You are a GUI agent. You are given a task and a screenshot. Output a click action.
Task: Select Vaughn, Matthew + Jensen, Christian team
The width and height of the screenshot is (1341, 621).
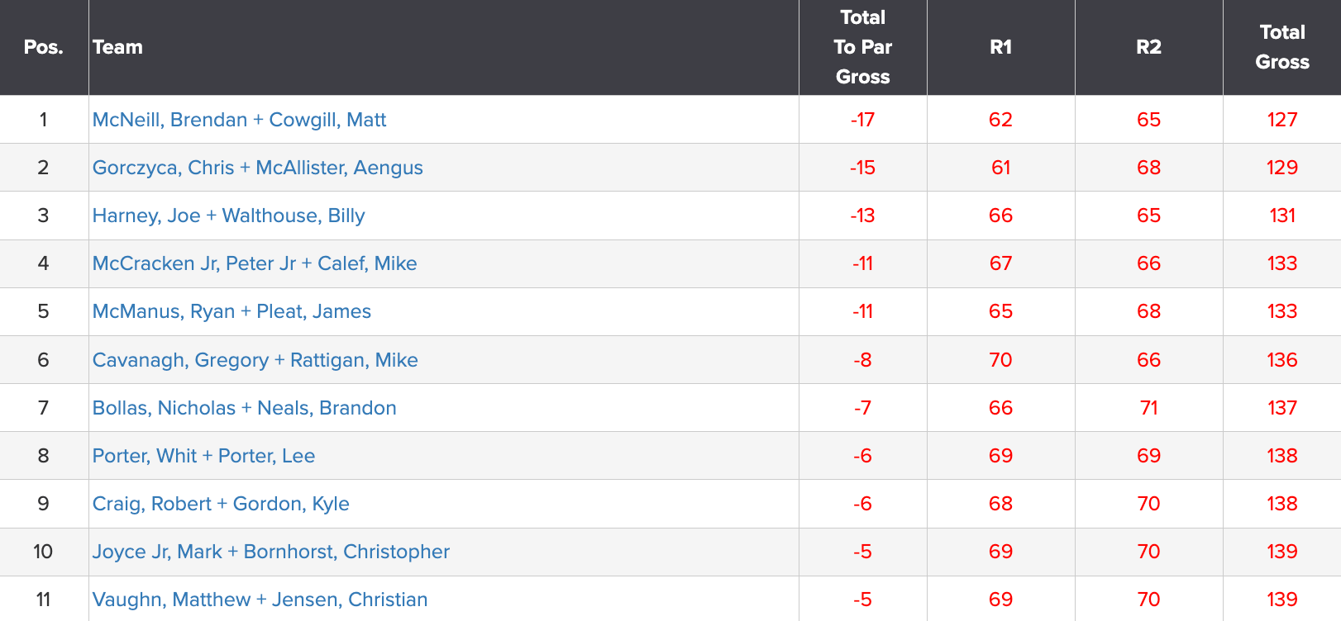(260, 600)
